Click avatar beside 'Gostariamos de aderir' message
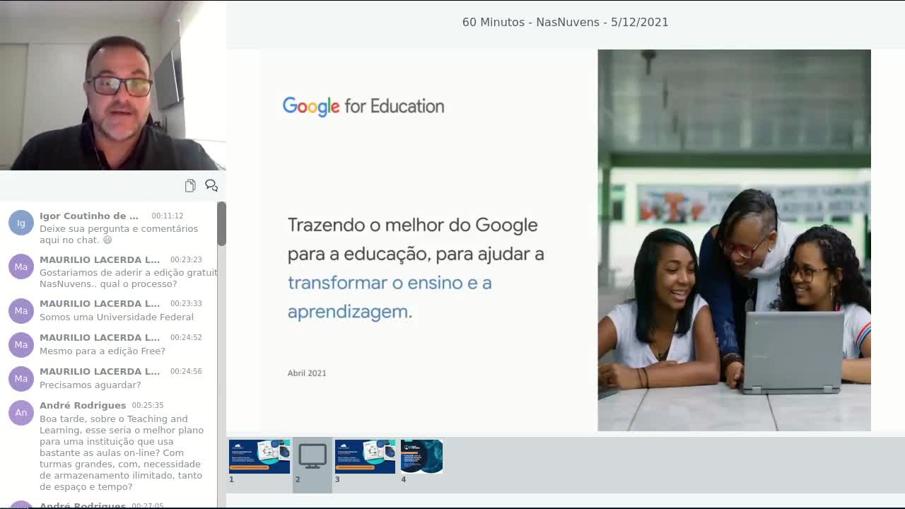The image size is (905, 509). click(x=21, y=267)
